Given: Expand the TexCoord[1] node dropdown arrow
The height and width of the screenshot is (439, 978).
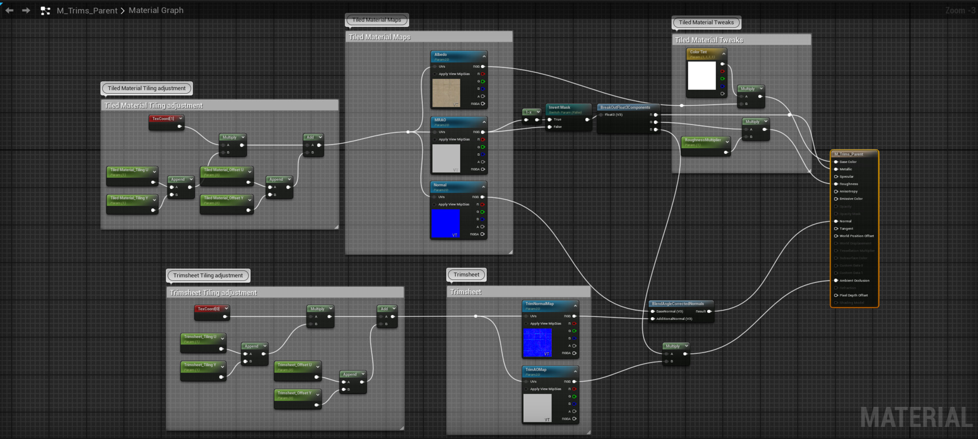Looking at the screenshot, I should tap(180, 119).
